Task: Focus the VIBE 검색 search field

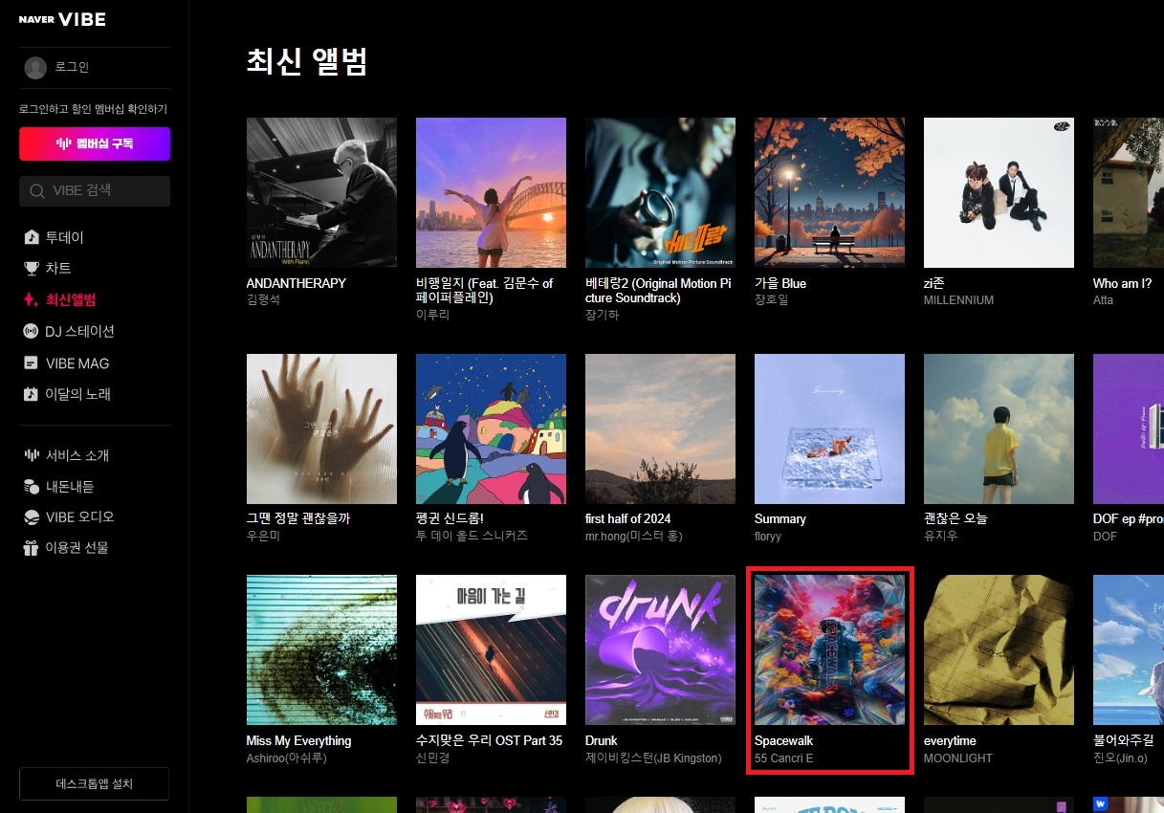Action: pos(95,191)
